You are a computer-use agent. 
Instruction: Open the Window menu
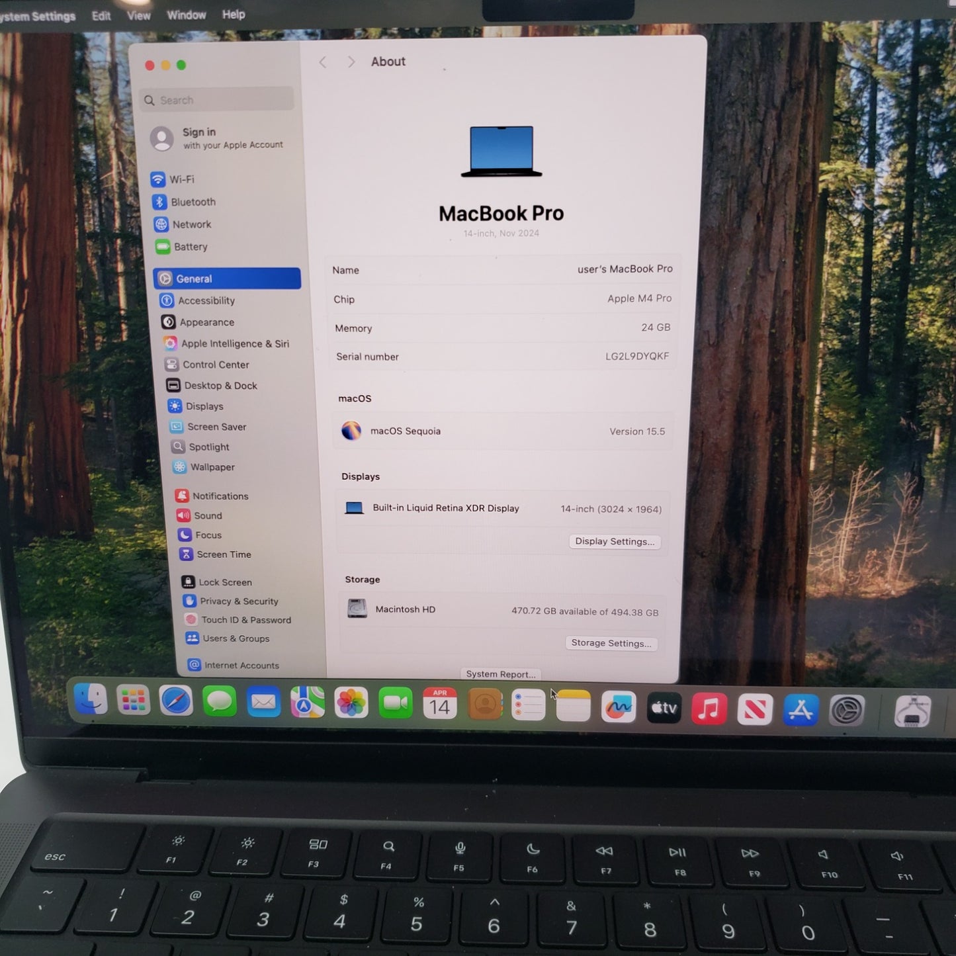(x=186, y=15)
